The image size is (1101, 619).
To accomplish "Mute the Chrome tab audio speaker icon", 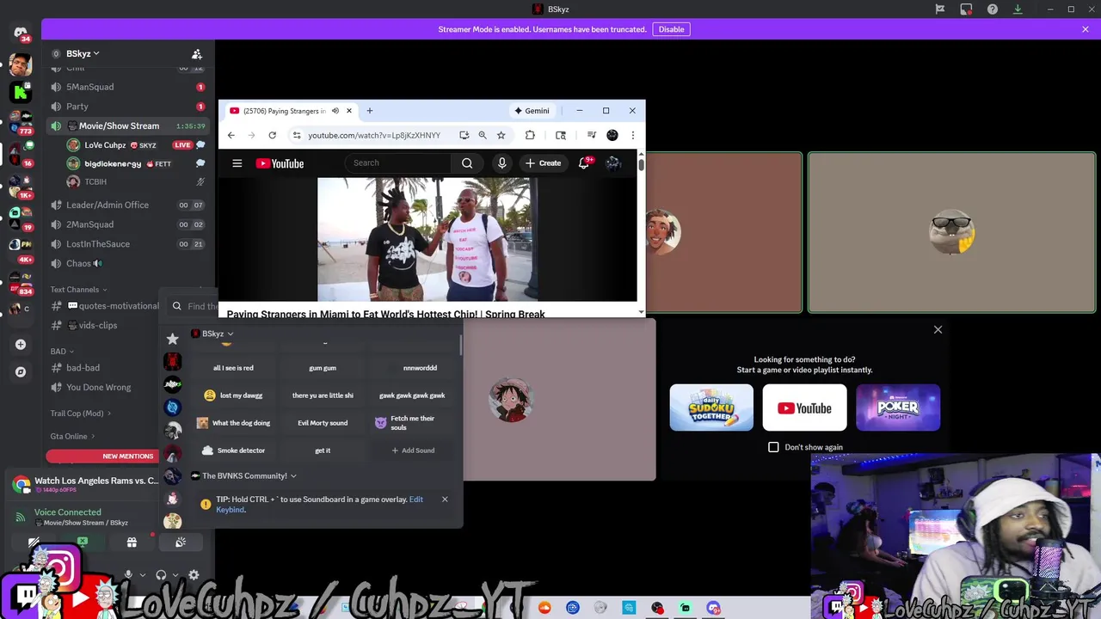I will [335, 111].
